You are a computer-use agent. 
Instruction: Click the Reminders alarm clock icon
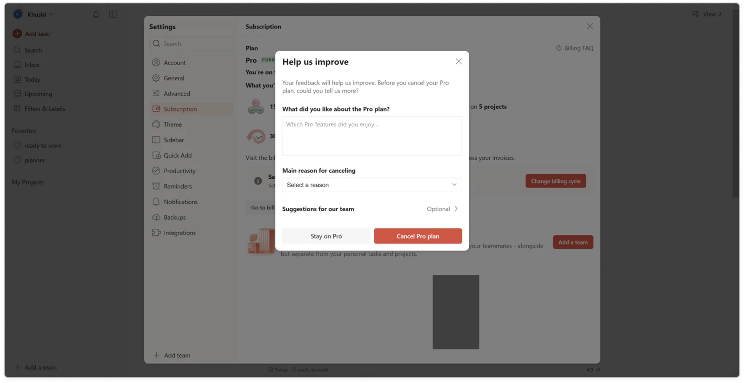156,186
